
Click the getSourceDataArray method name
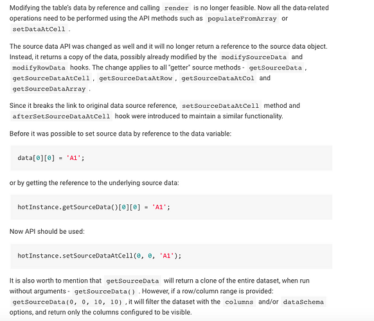coord(49,89)
